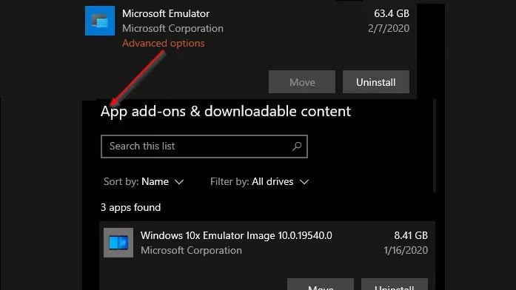516x290 pixels.
Task: Click Microsoft Corporation under Windows 10x Emulator Image
Action: click(191, 250)
